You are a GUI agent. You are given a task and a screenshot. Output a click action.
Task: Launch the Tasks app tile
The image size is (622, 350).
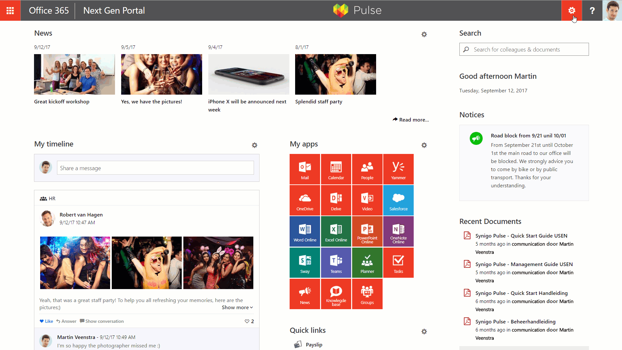(x=398, y=262)
